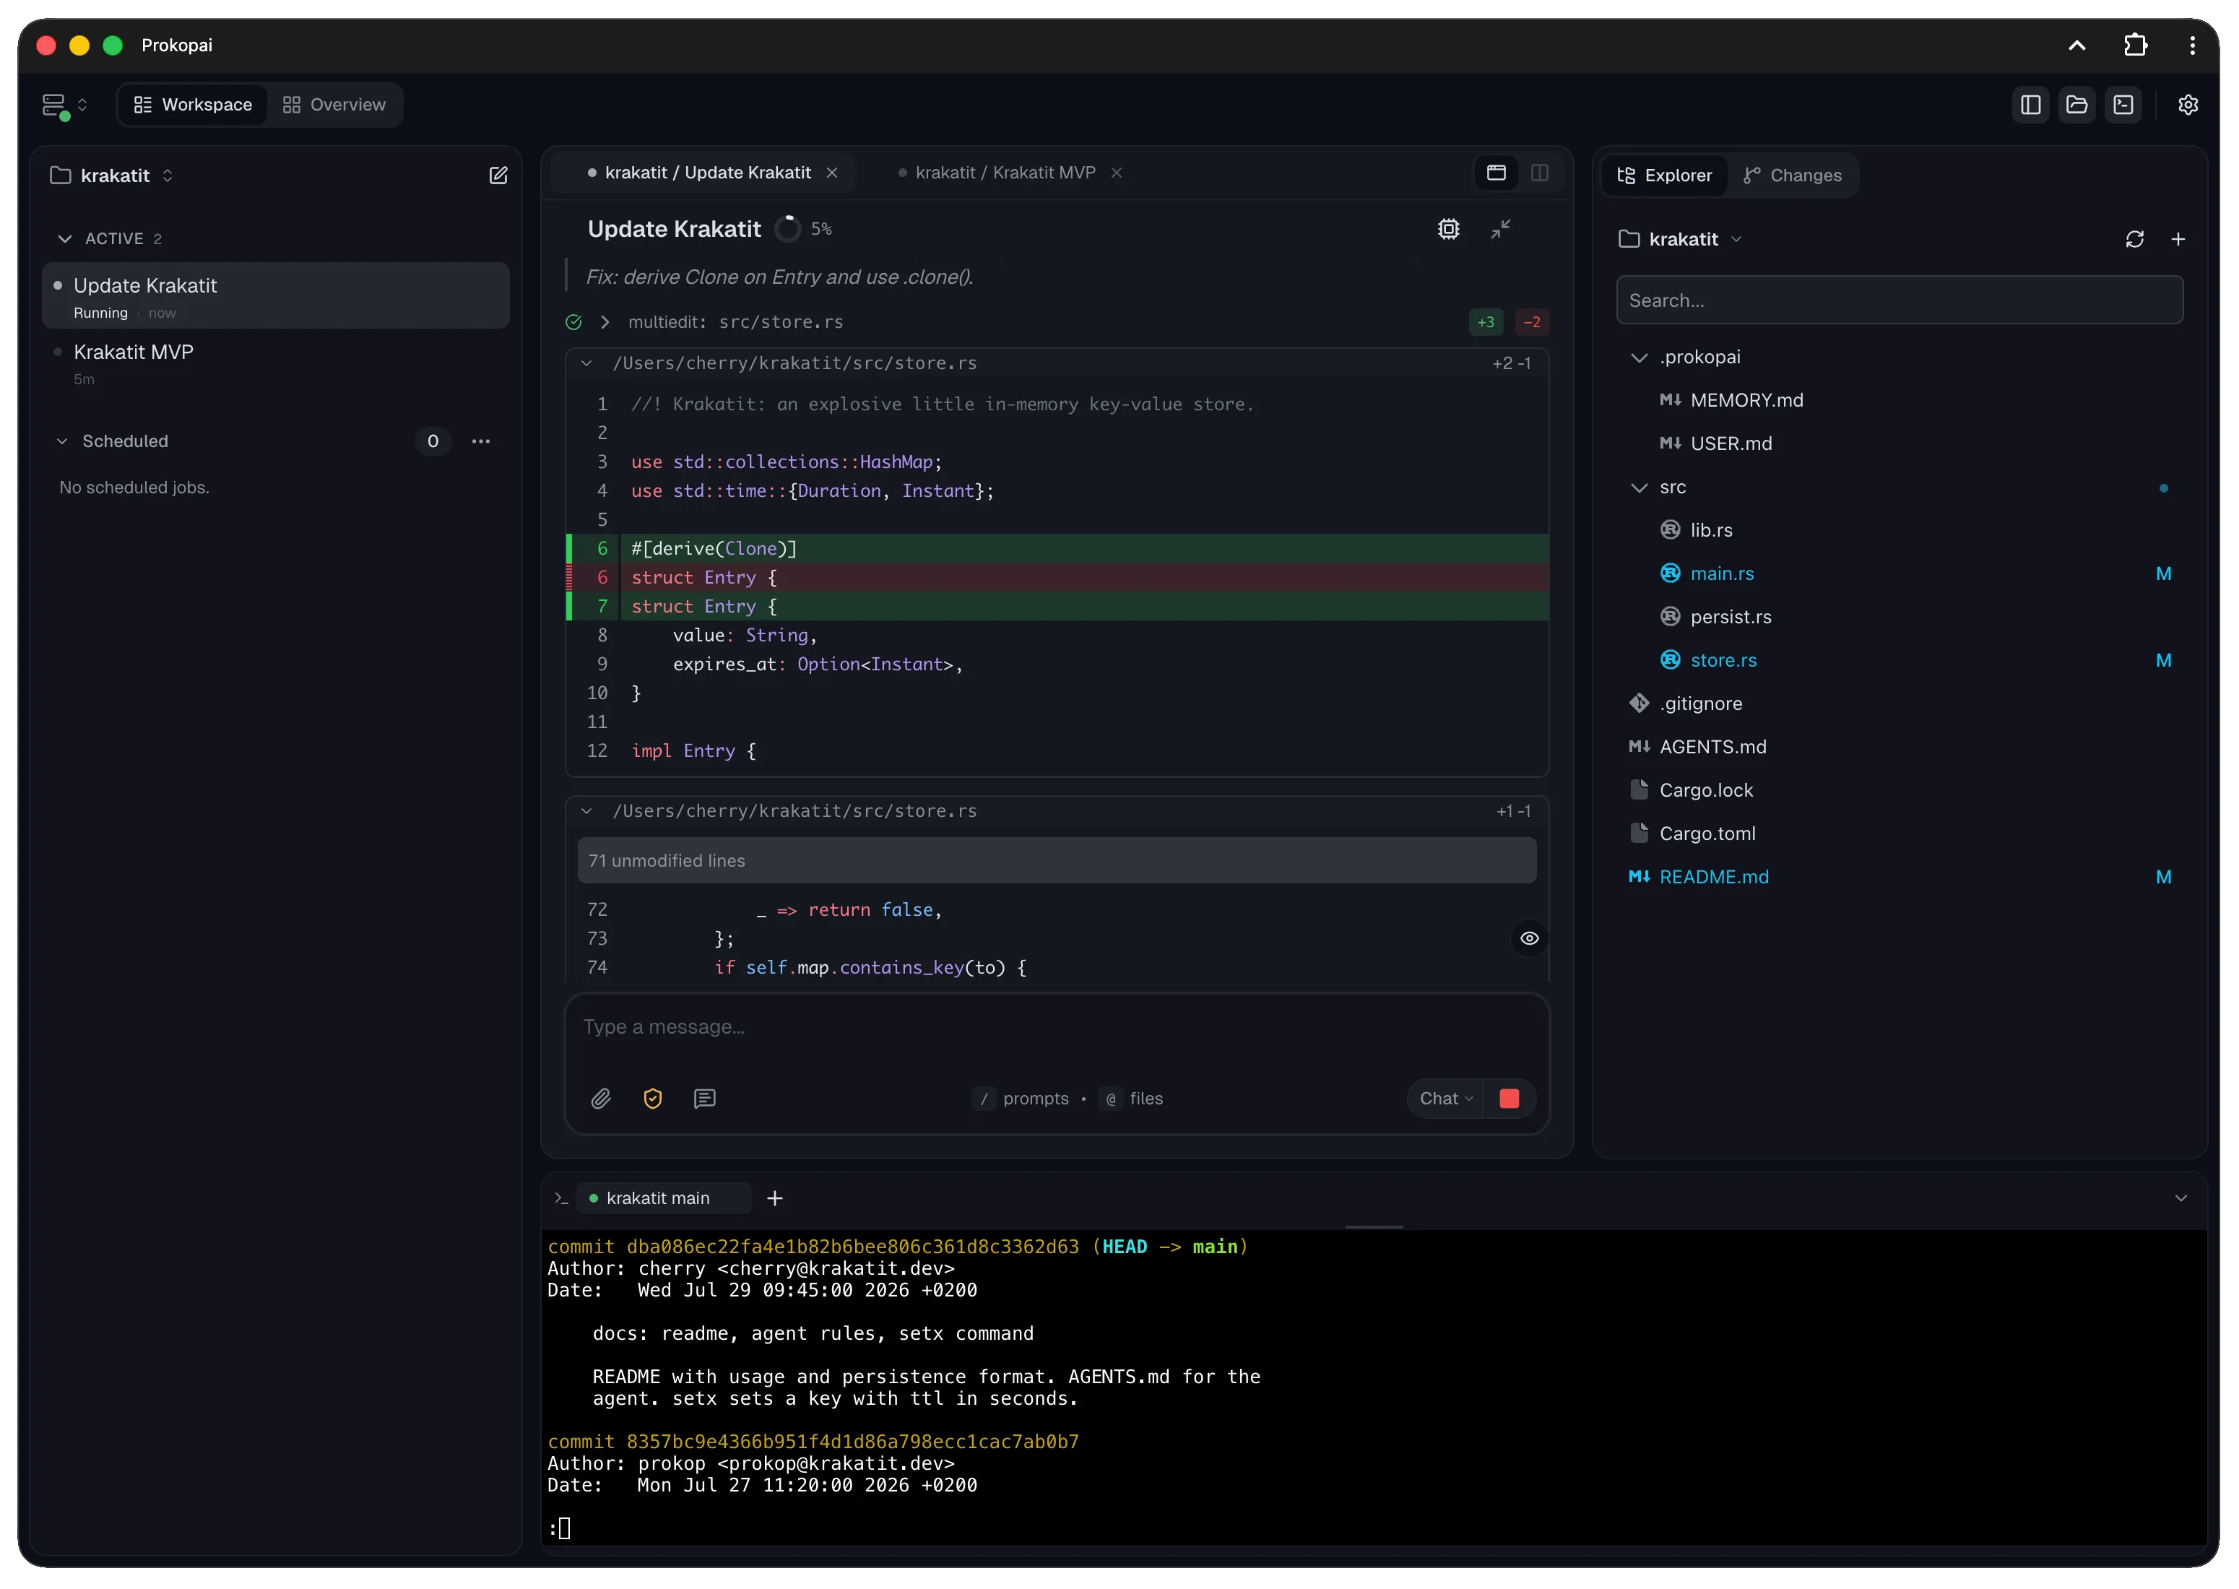Screen dimensions: 2239x1589
Task: Click the Type a message input
Action: (x=1057, y=1027)
